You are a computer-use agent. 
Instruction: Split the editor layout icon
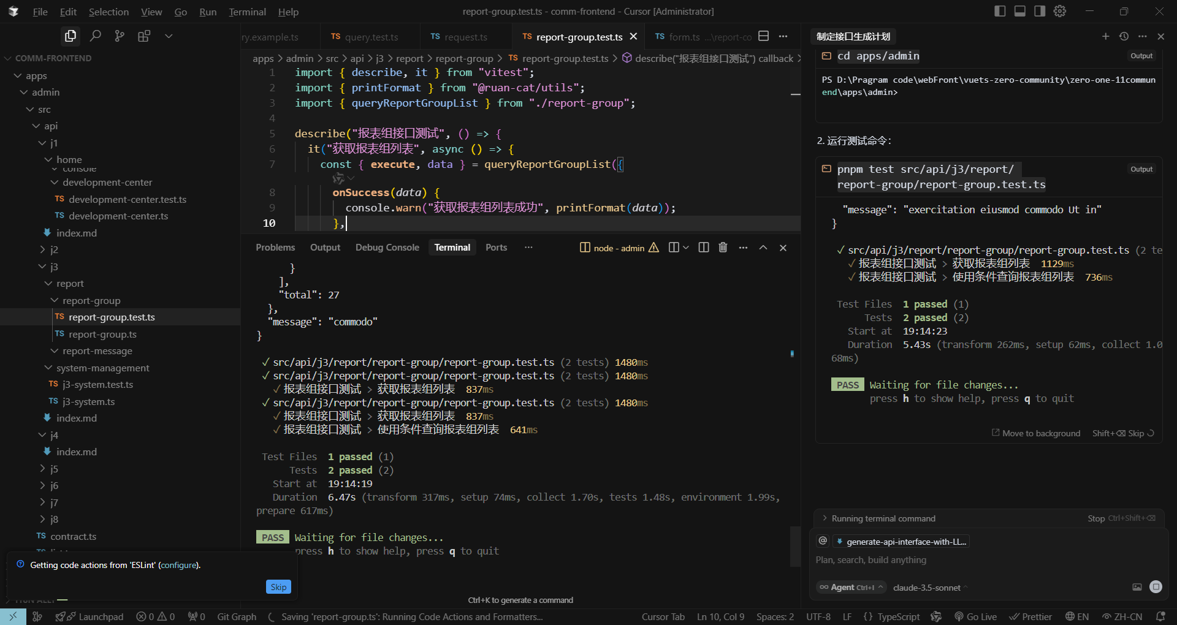point(764,36)
